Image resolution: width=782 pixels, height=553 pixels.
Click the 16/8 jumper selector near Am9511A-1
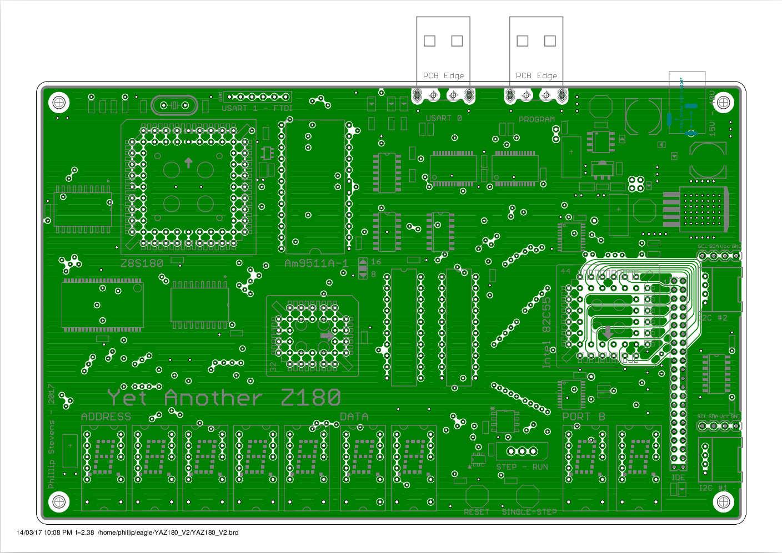[x=363, y=268]
